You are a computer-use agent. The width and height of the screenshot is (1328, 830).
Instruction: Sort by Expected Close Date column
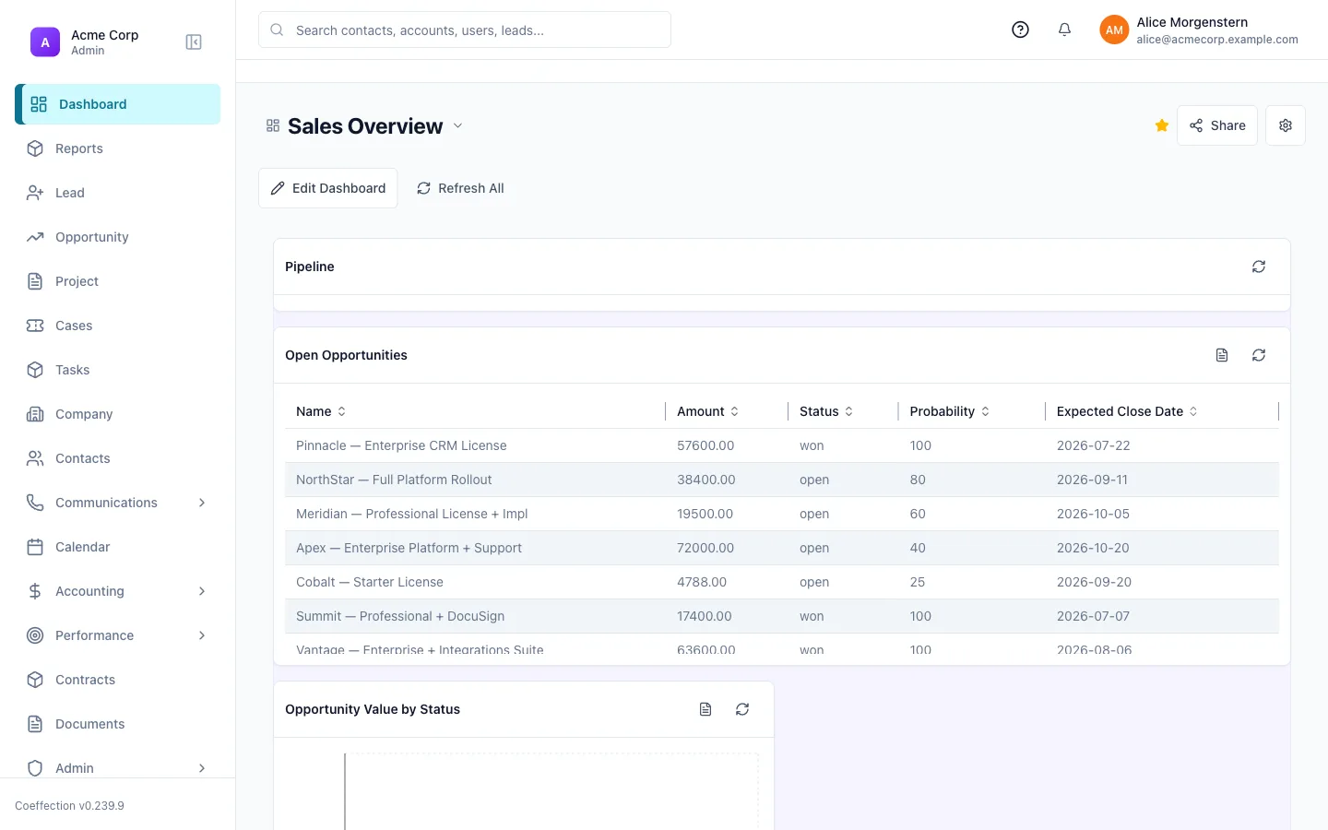(1127, 411)
